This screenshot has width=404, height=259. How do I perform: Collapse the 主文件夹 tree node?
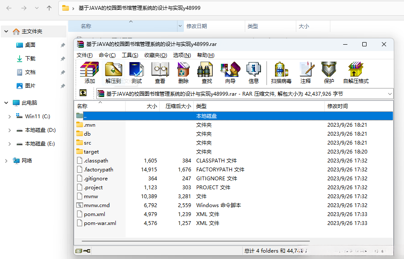pyautogui.click(x=6, y=31)
